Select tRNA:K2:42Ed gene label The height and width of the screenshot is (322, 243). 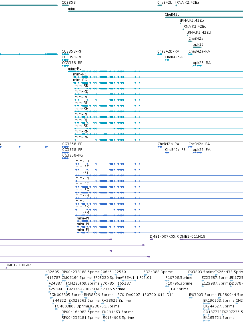pyautogui.click(x=198, y=32)
